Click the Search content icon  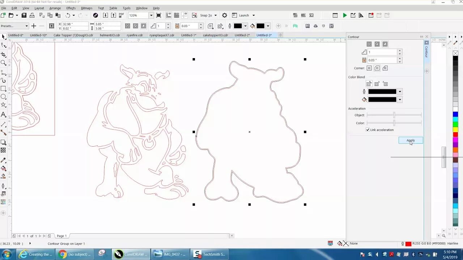tap(95, 15)
